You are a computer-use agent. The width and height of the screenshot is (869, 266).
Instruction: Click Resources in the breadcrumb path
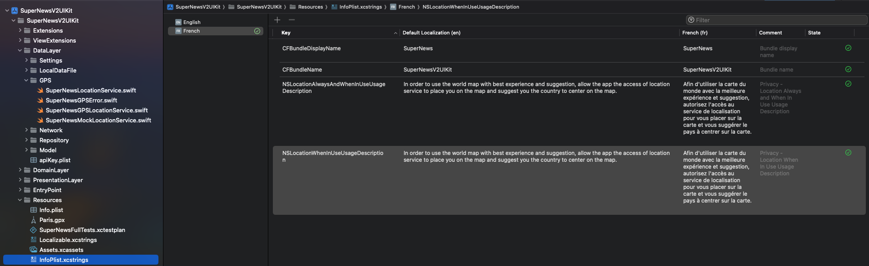pos(310,7)
